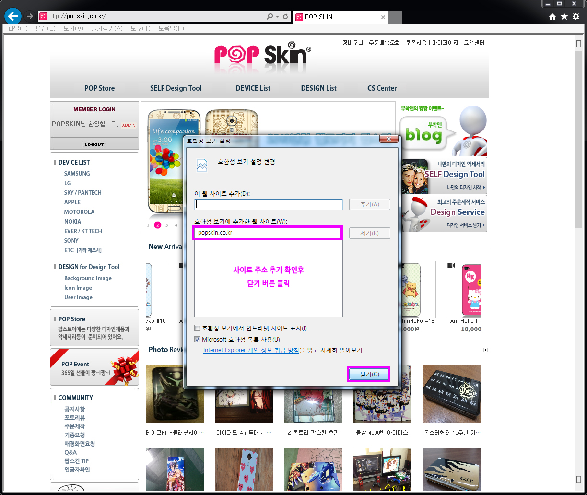Select popskin.co.kr in the website list
Viewport: 587px width, 495px height.
215,233
